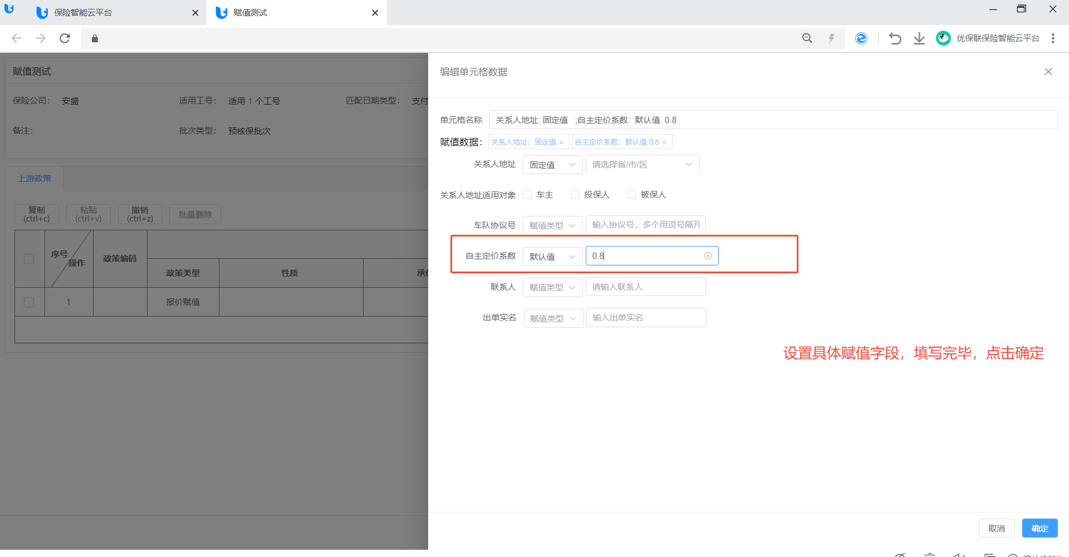Open the 车队协议号 赋值类型 dropdown
1069x557 pixels.
552,225
